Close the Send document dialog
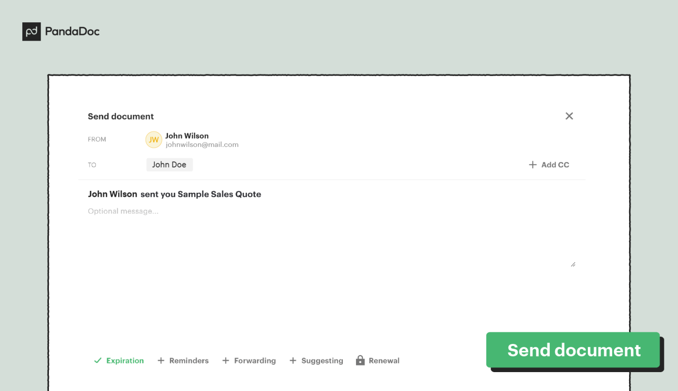The height and width of the screenshot is (391, 678). (569, 116)
